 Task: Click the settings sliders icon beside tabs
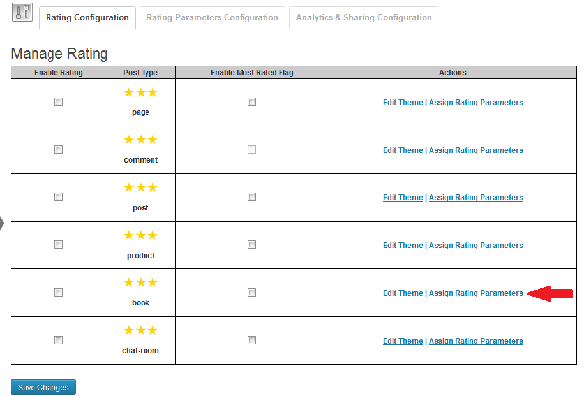(x=22, y=12)
